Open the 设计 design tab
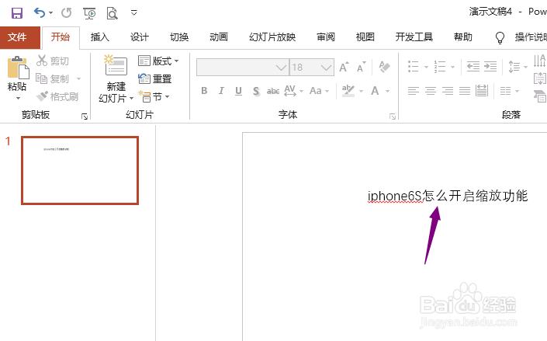Screen dimensions: 547x341 click(140, 37)
